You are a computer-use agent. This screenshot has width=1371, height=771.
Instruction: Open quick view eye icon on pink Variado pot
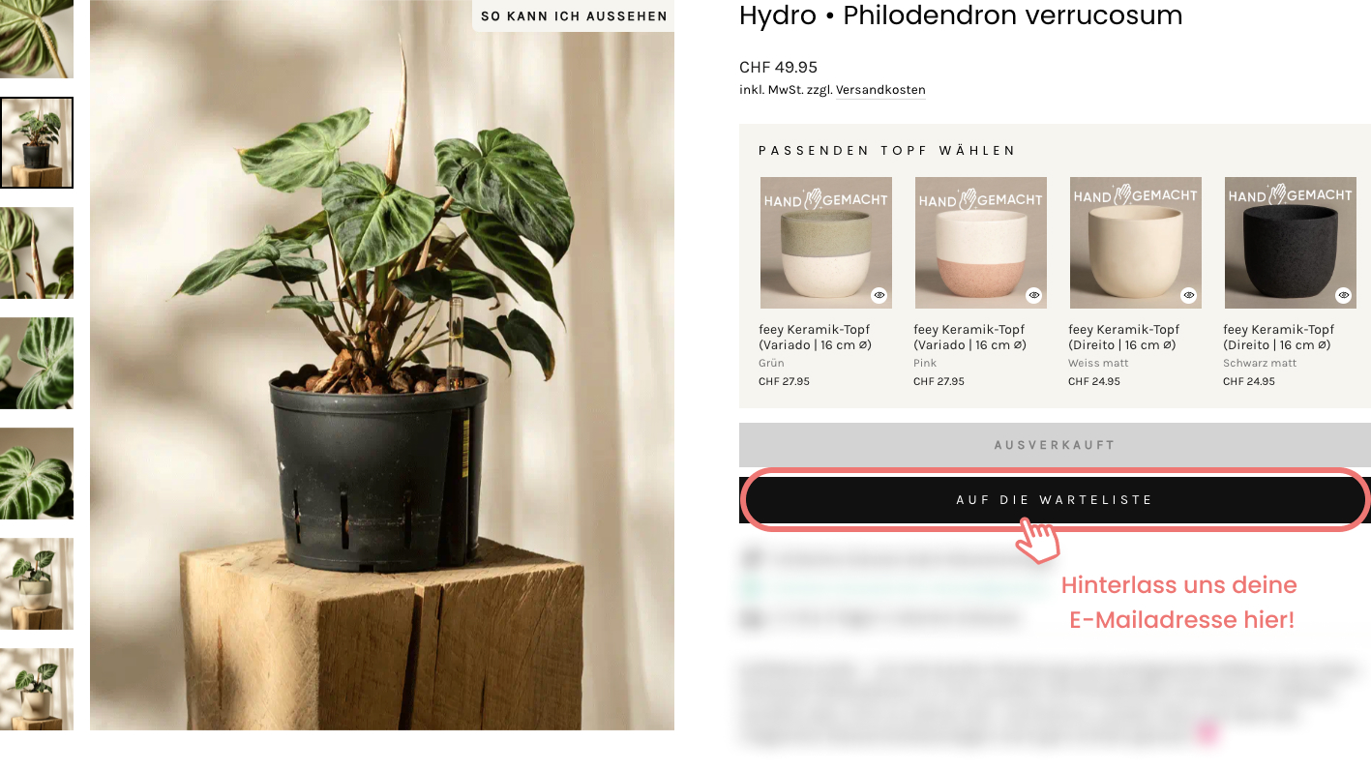click(1033, 295)
